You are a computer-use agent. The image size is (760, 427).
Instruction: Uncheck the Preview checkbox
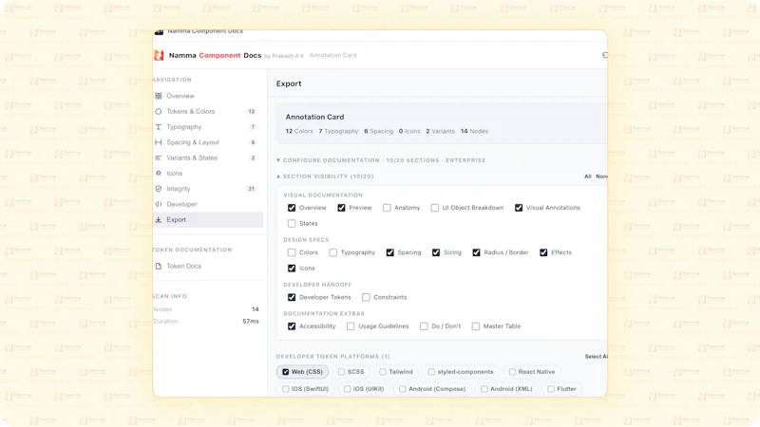click(341, 208)
